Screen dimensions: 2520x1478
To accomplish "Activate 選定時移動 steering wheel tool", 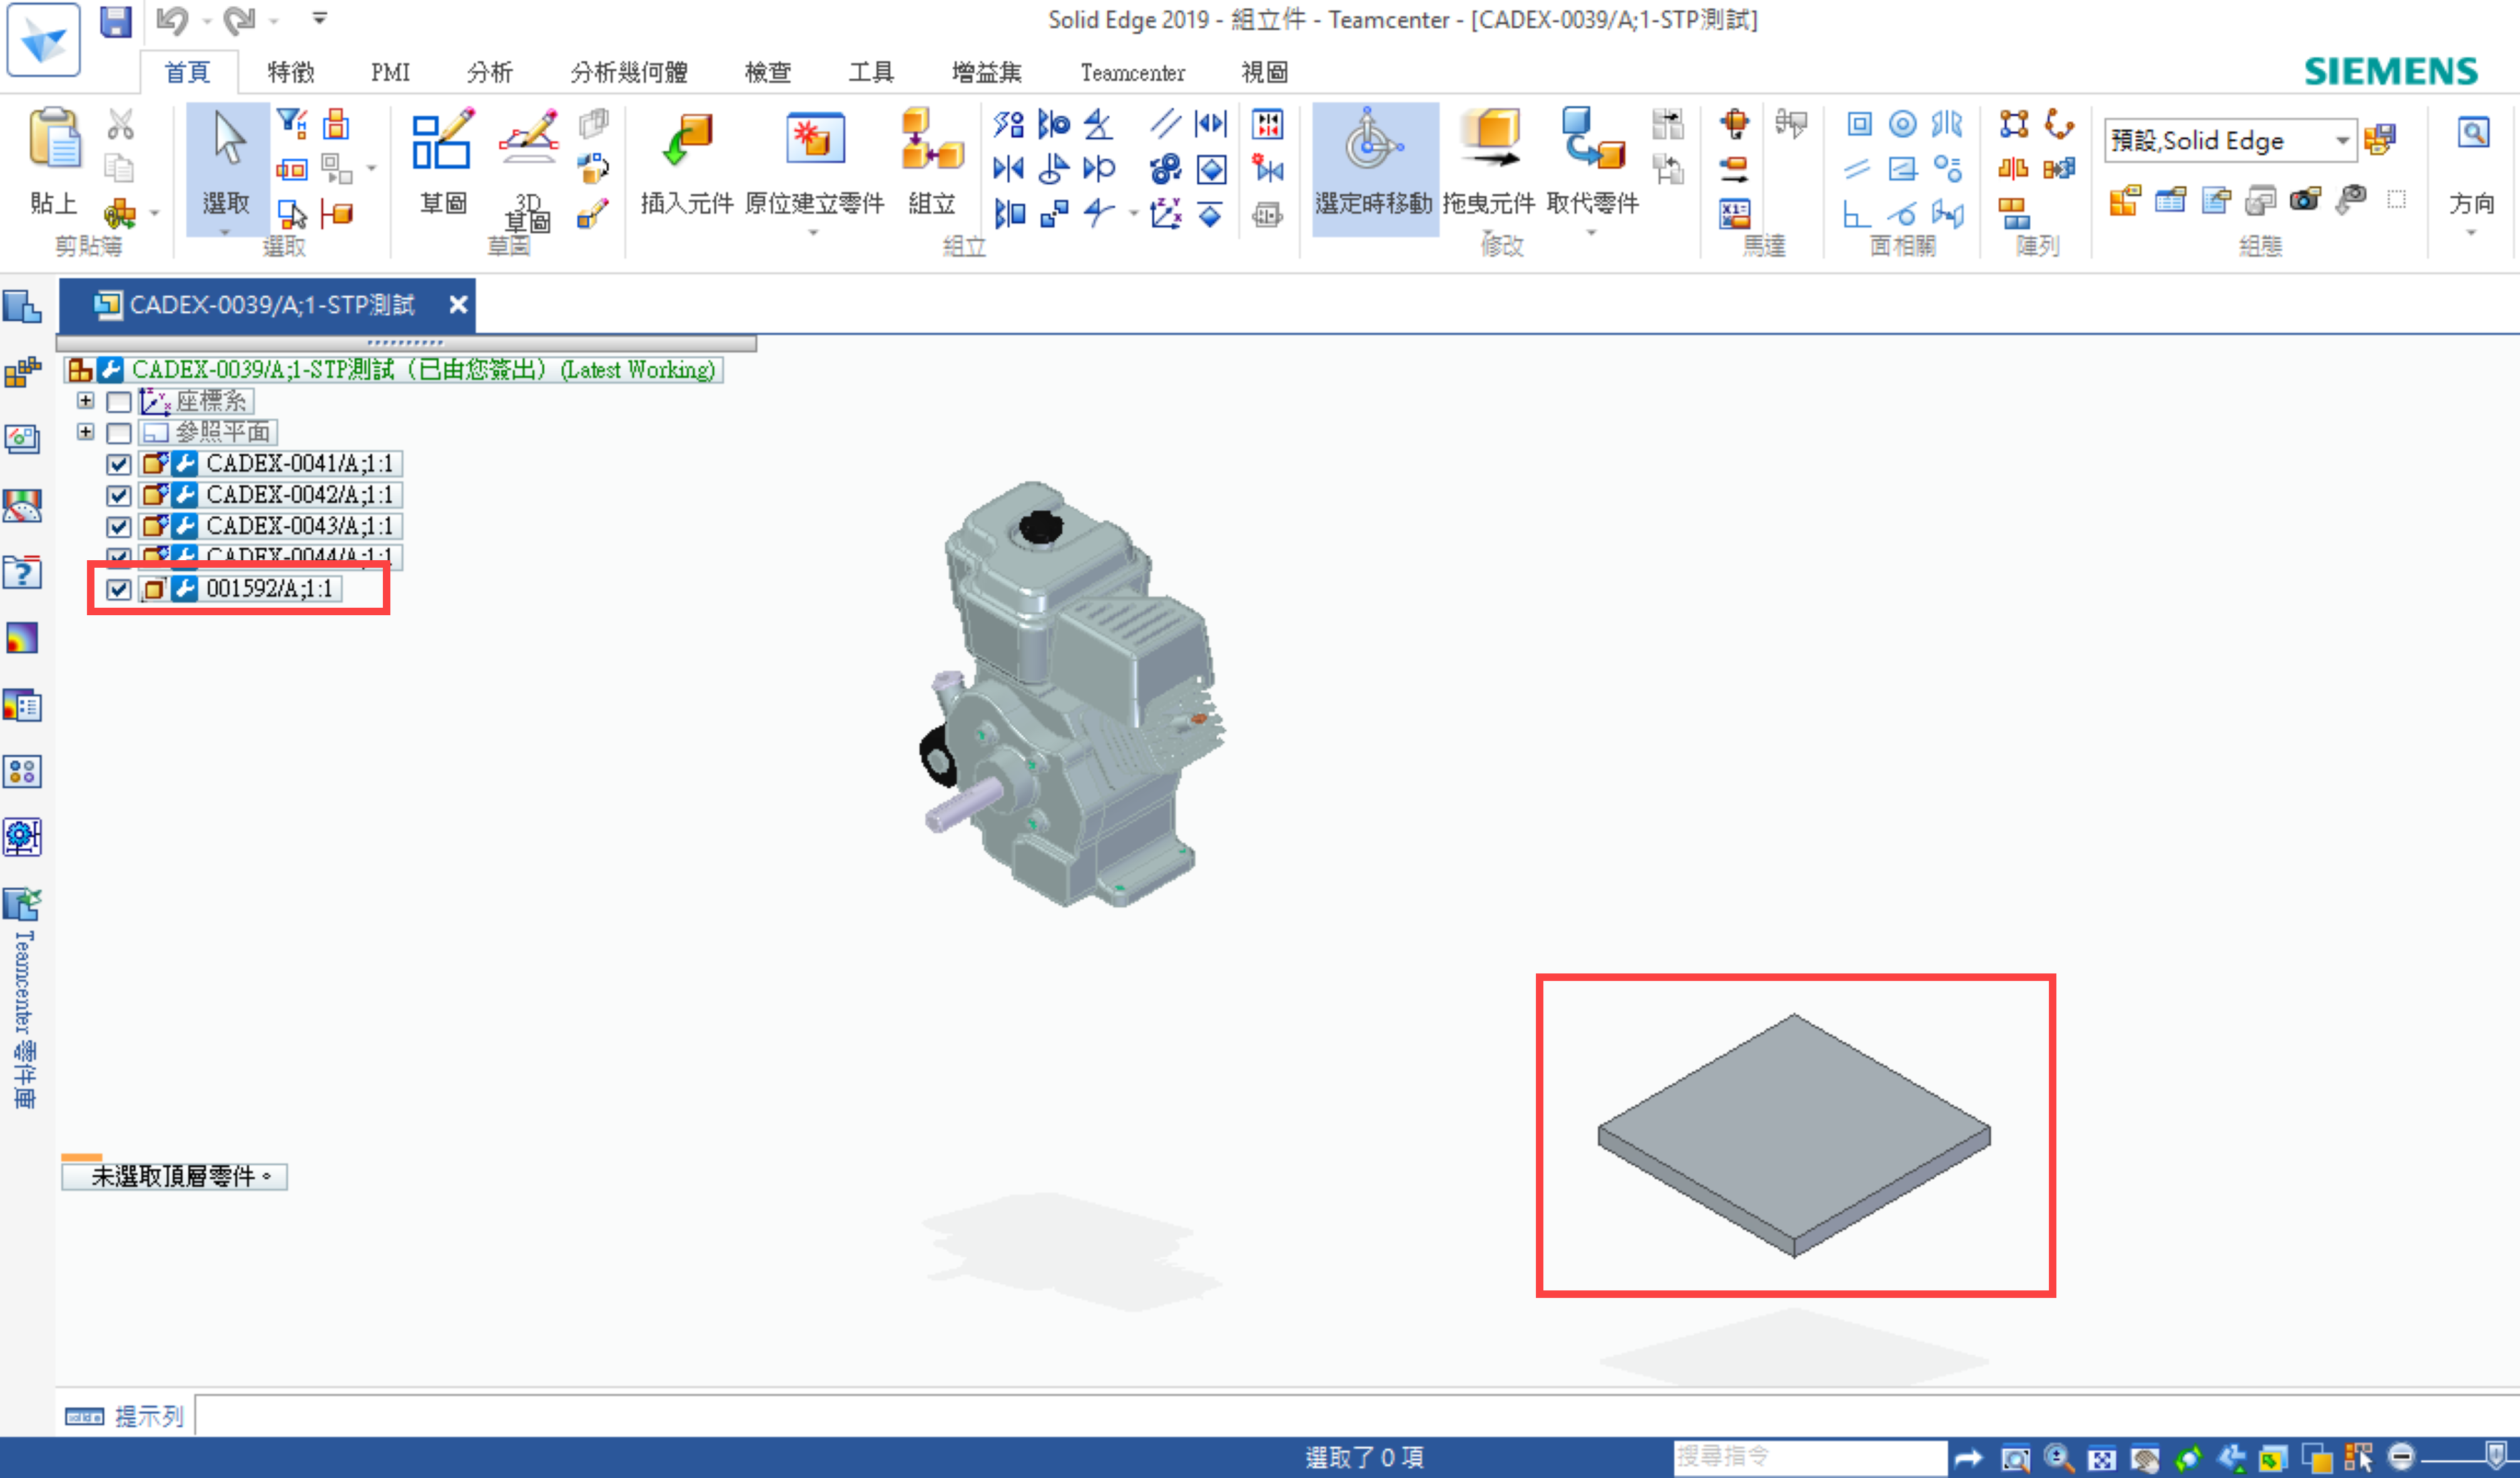I will click(1374, 168).
